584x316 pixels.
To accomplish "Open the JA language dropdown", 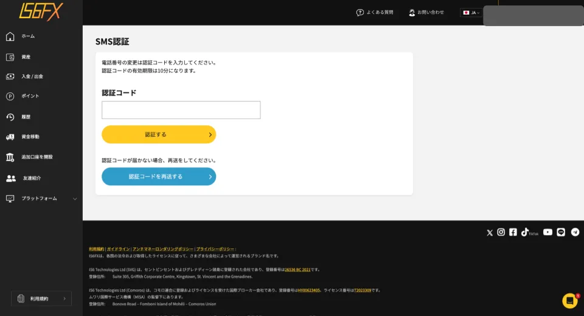I will (471, 13).
